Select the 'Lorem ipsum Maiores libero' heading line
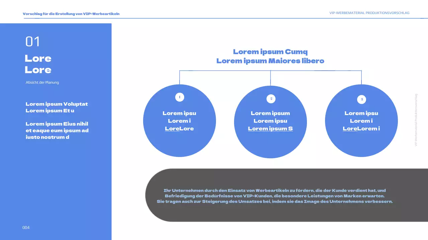The width and height of the screenshot is (428, 240). click(x=270, y=61)
